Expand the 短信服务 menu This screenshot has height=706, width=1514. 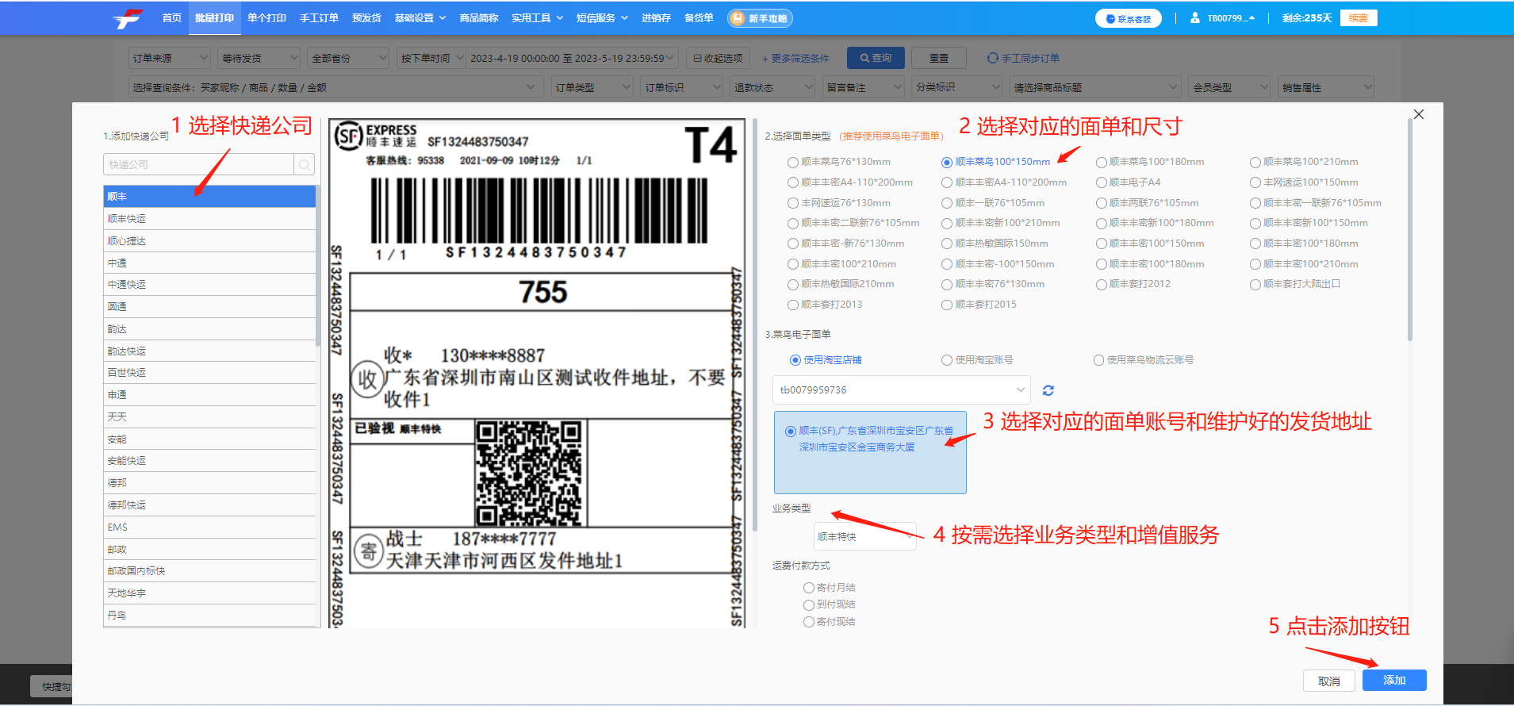point(602,17)
